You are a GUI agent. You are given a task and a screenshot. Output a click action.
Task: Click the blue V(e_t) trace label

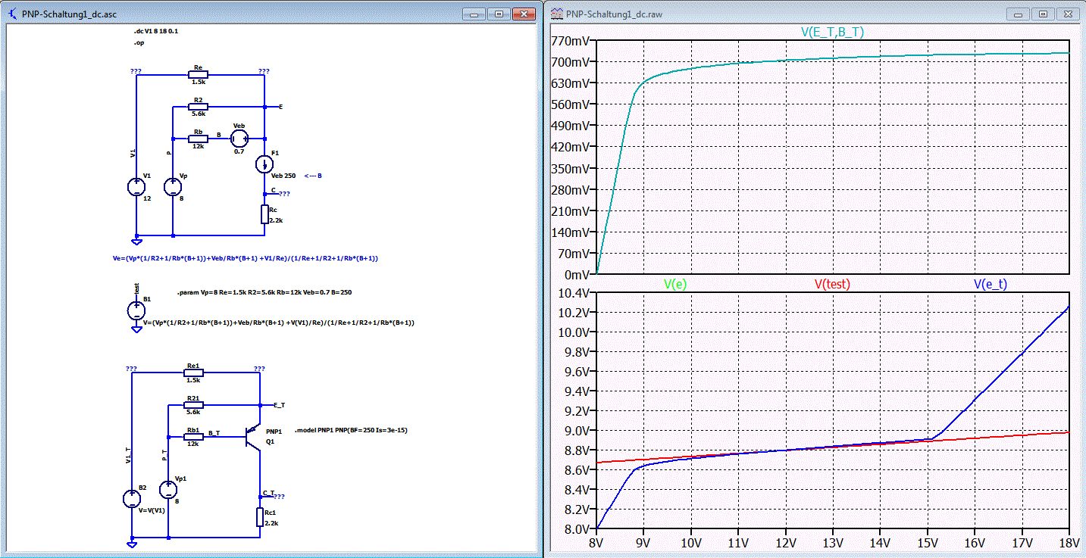point(990,284)
